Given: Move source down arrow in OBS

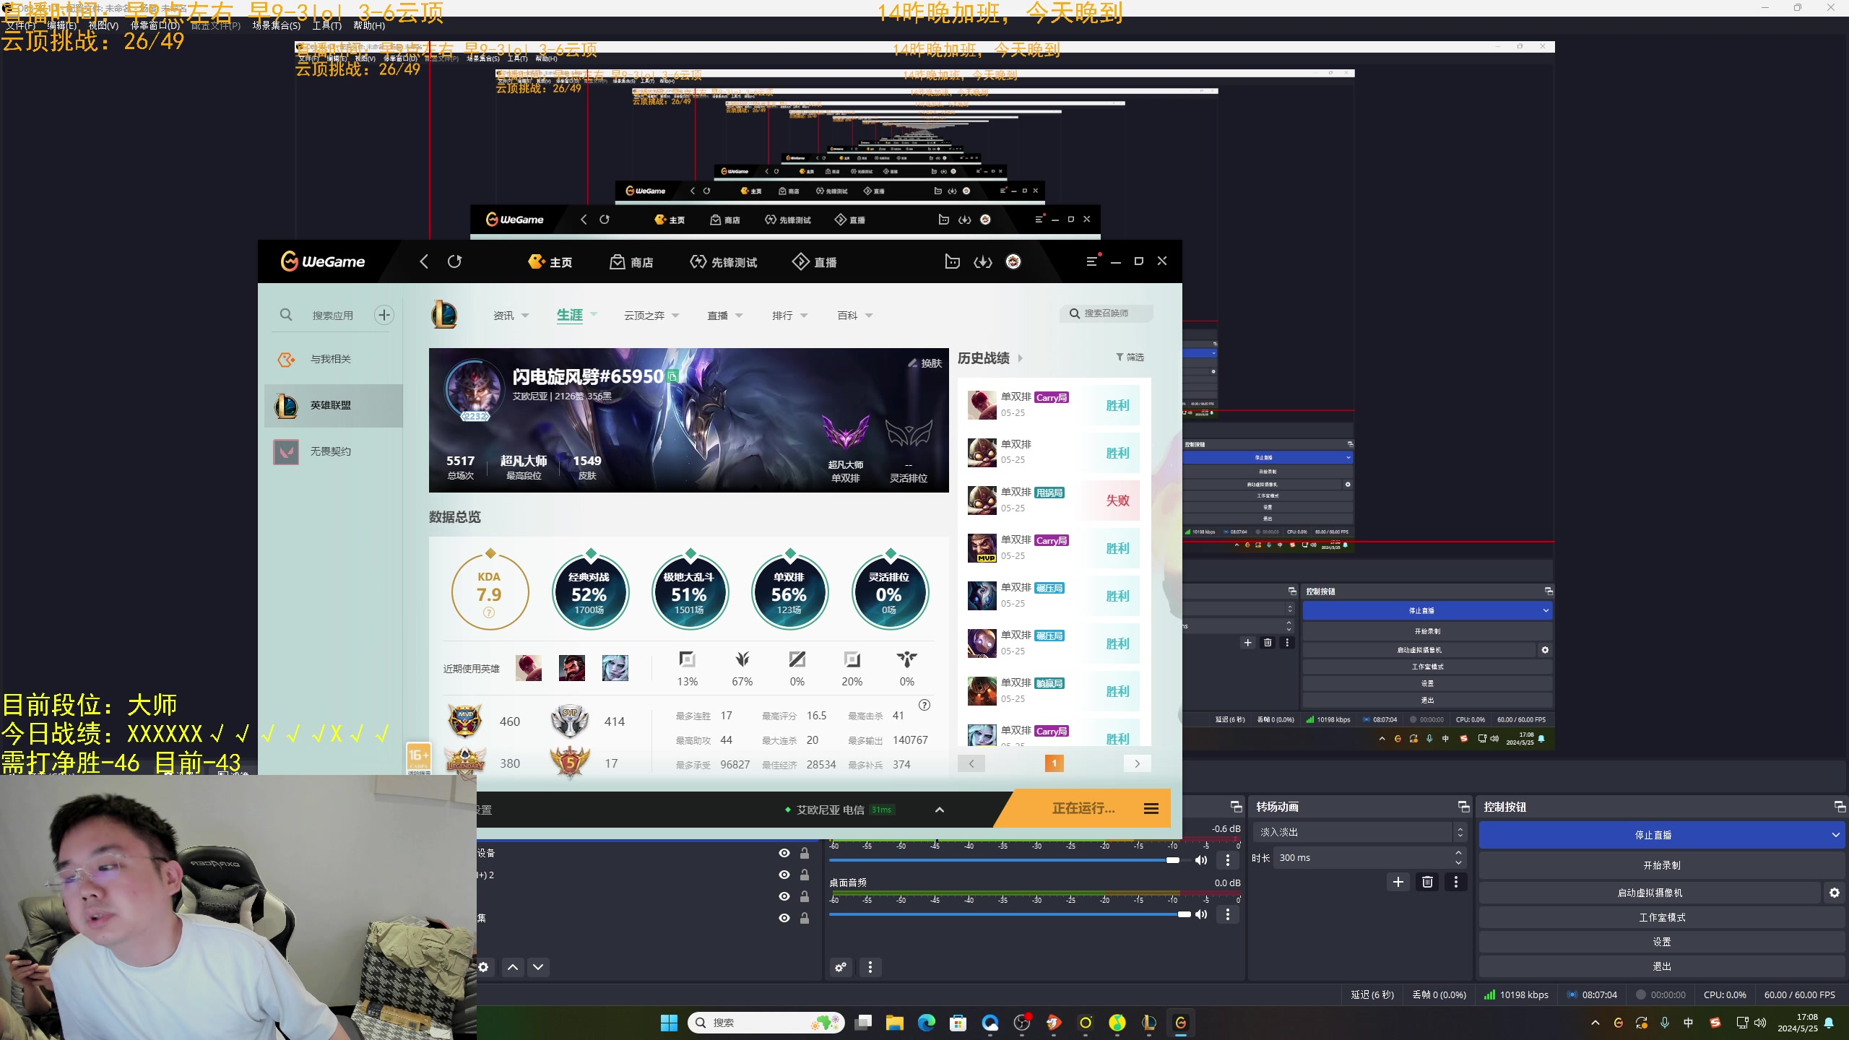Looking at the screenshot, I should [538, 967].
